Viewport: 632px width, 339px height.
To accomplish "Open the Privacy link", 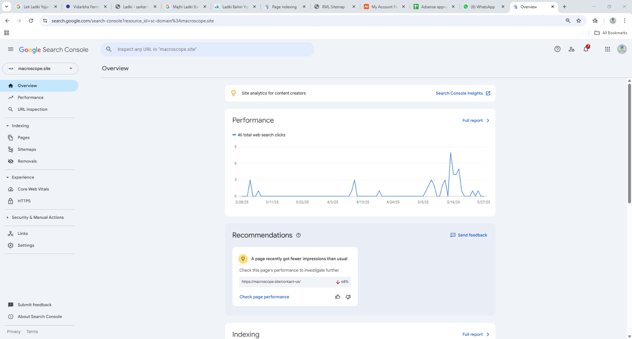I will click(x=14, y=332).
